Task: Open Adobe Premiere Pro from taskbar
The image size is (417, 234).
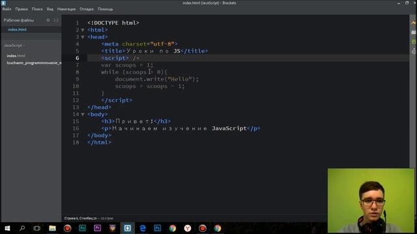Action: 97,228
